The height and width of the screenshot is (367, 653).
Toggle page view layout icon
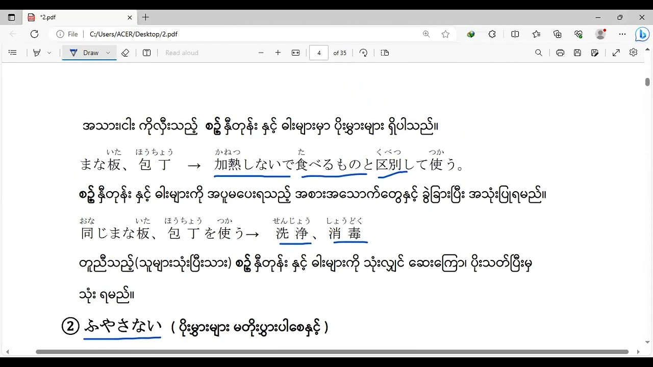point(385,53)
